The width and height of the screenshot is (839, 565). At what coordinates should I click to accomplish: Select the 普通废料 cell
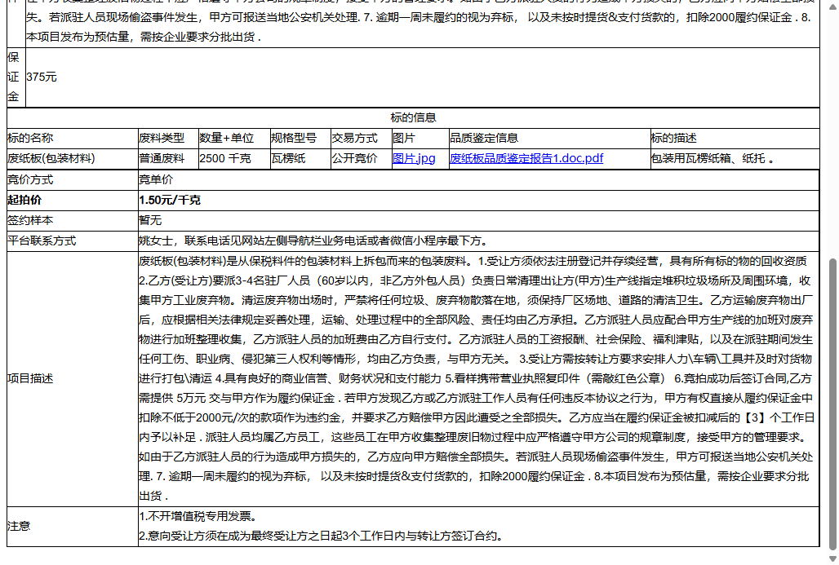click(162, 159)
